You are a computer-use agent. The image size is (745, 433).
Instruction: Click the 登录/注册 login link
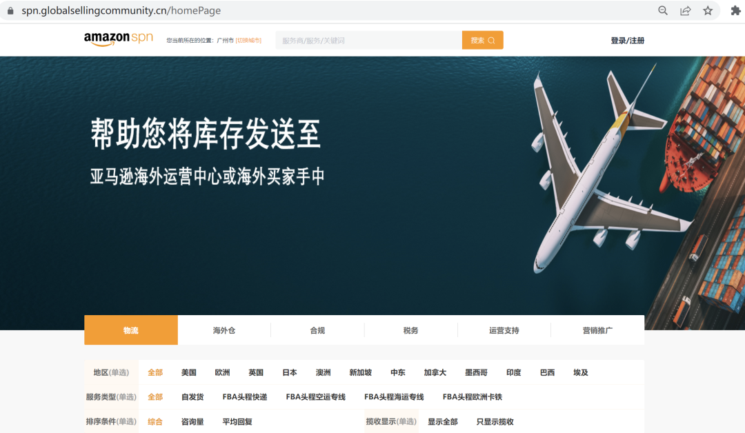coord(627,41)
